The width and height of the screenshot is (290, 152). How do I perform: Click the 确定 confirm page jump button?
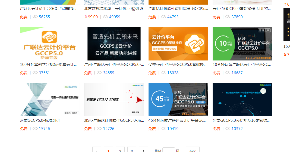click(193, 150)
